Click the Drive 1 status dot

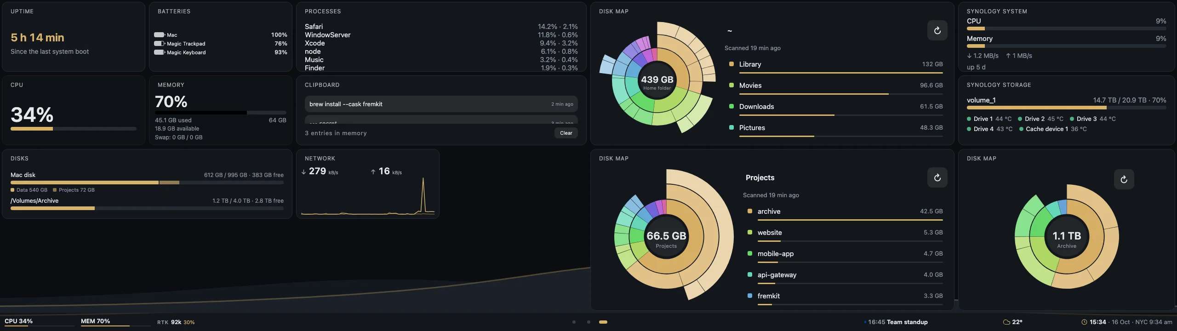[969, 119]
